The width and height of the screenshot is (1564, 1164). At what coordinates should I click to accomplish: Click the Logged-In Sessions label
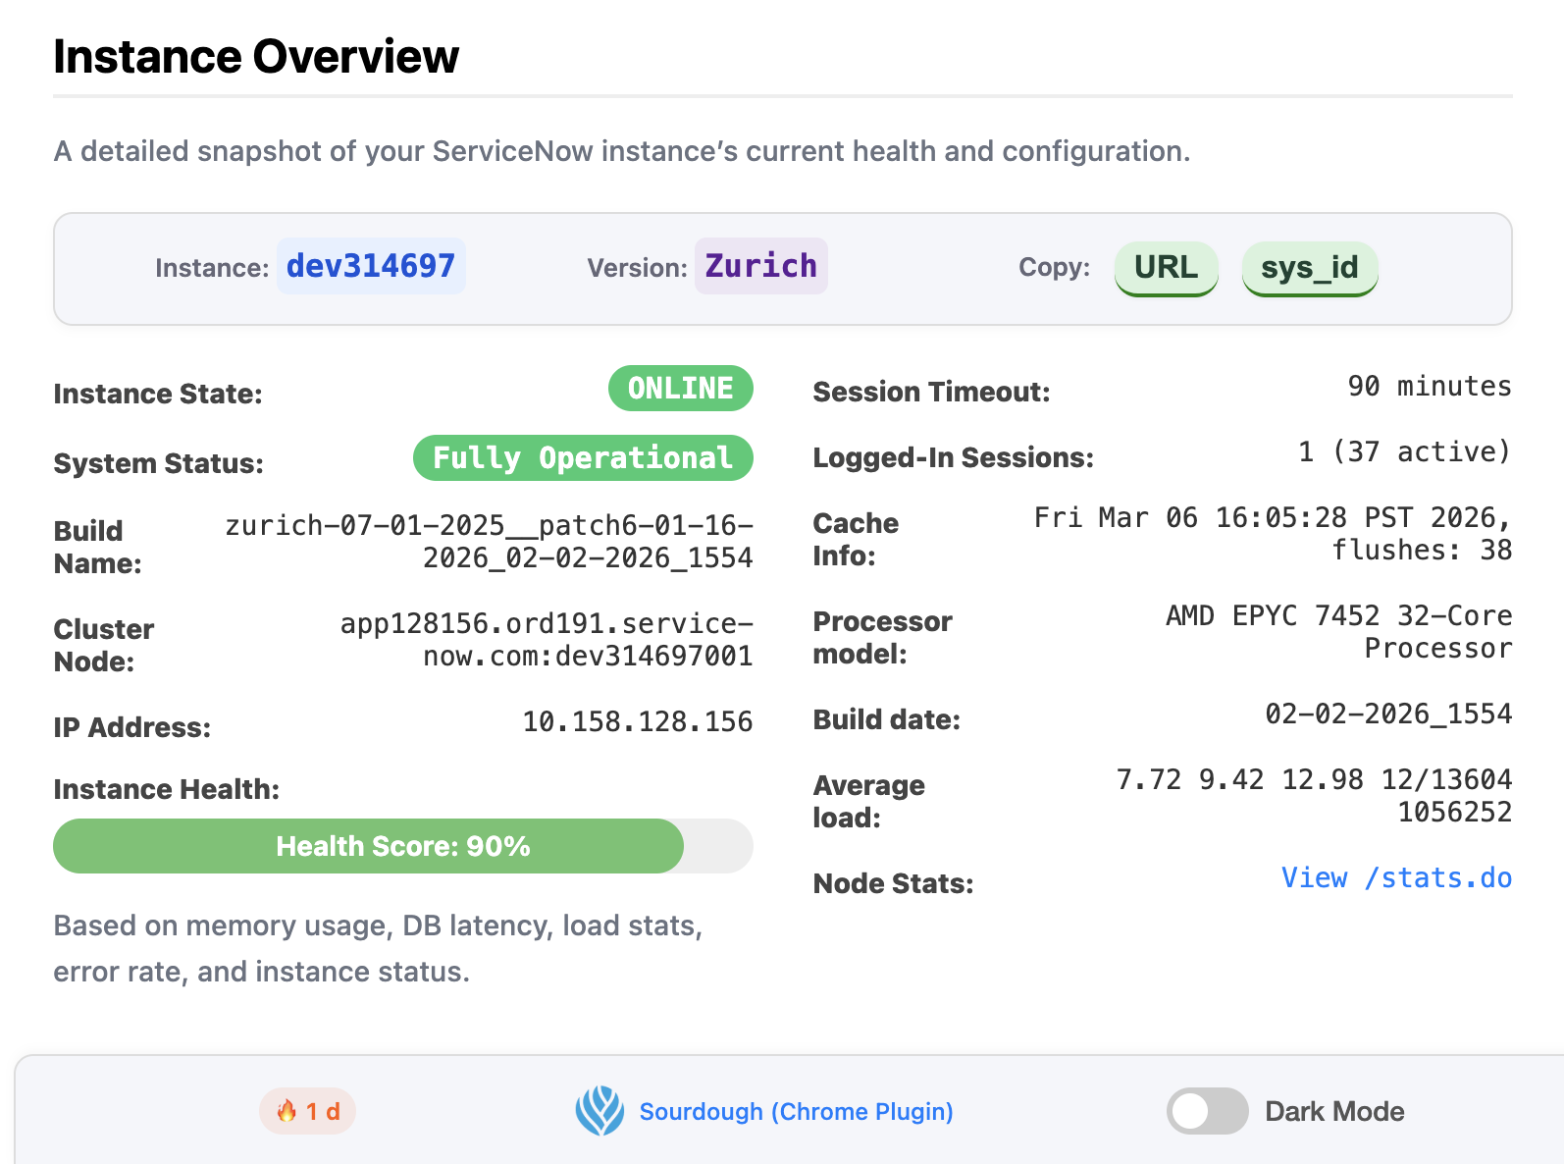point(954,457)
